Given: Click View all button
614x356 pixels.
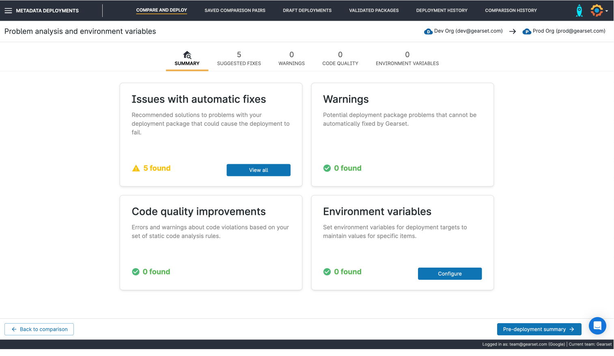Looking at the screenshot, I should tap(258, 170).
